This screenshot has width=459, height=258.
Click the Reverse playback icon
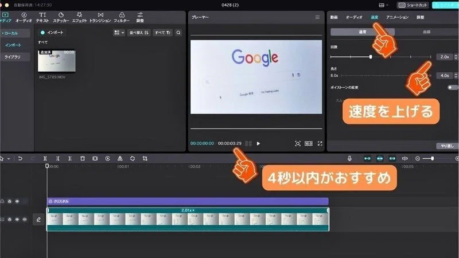[x=107, y=158]
